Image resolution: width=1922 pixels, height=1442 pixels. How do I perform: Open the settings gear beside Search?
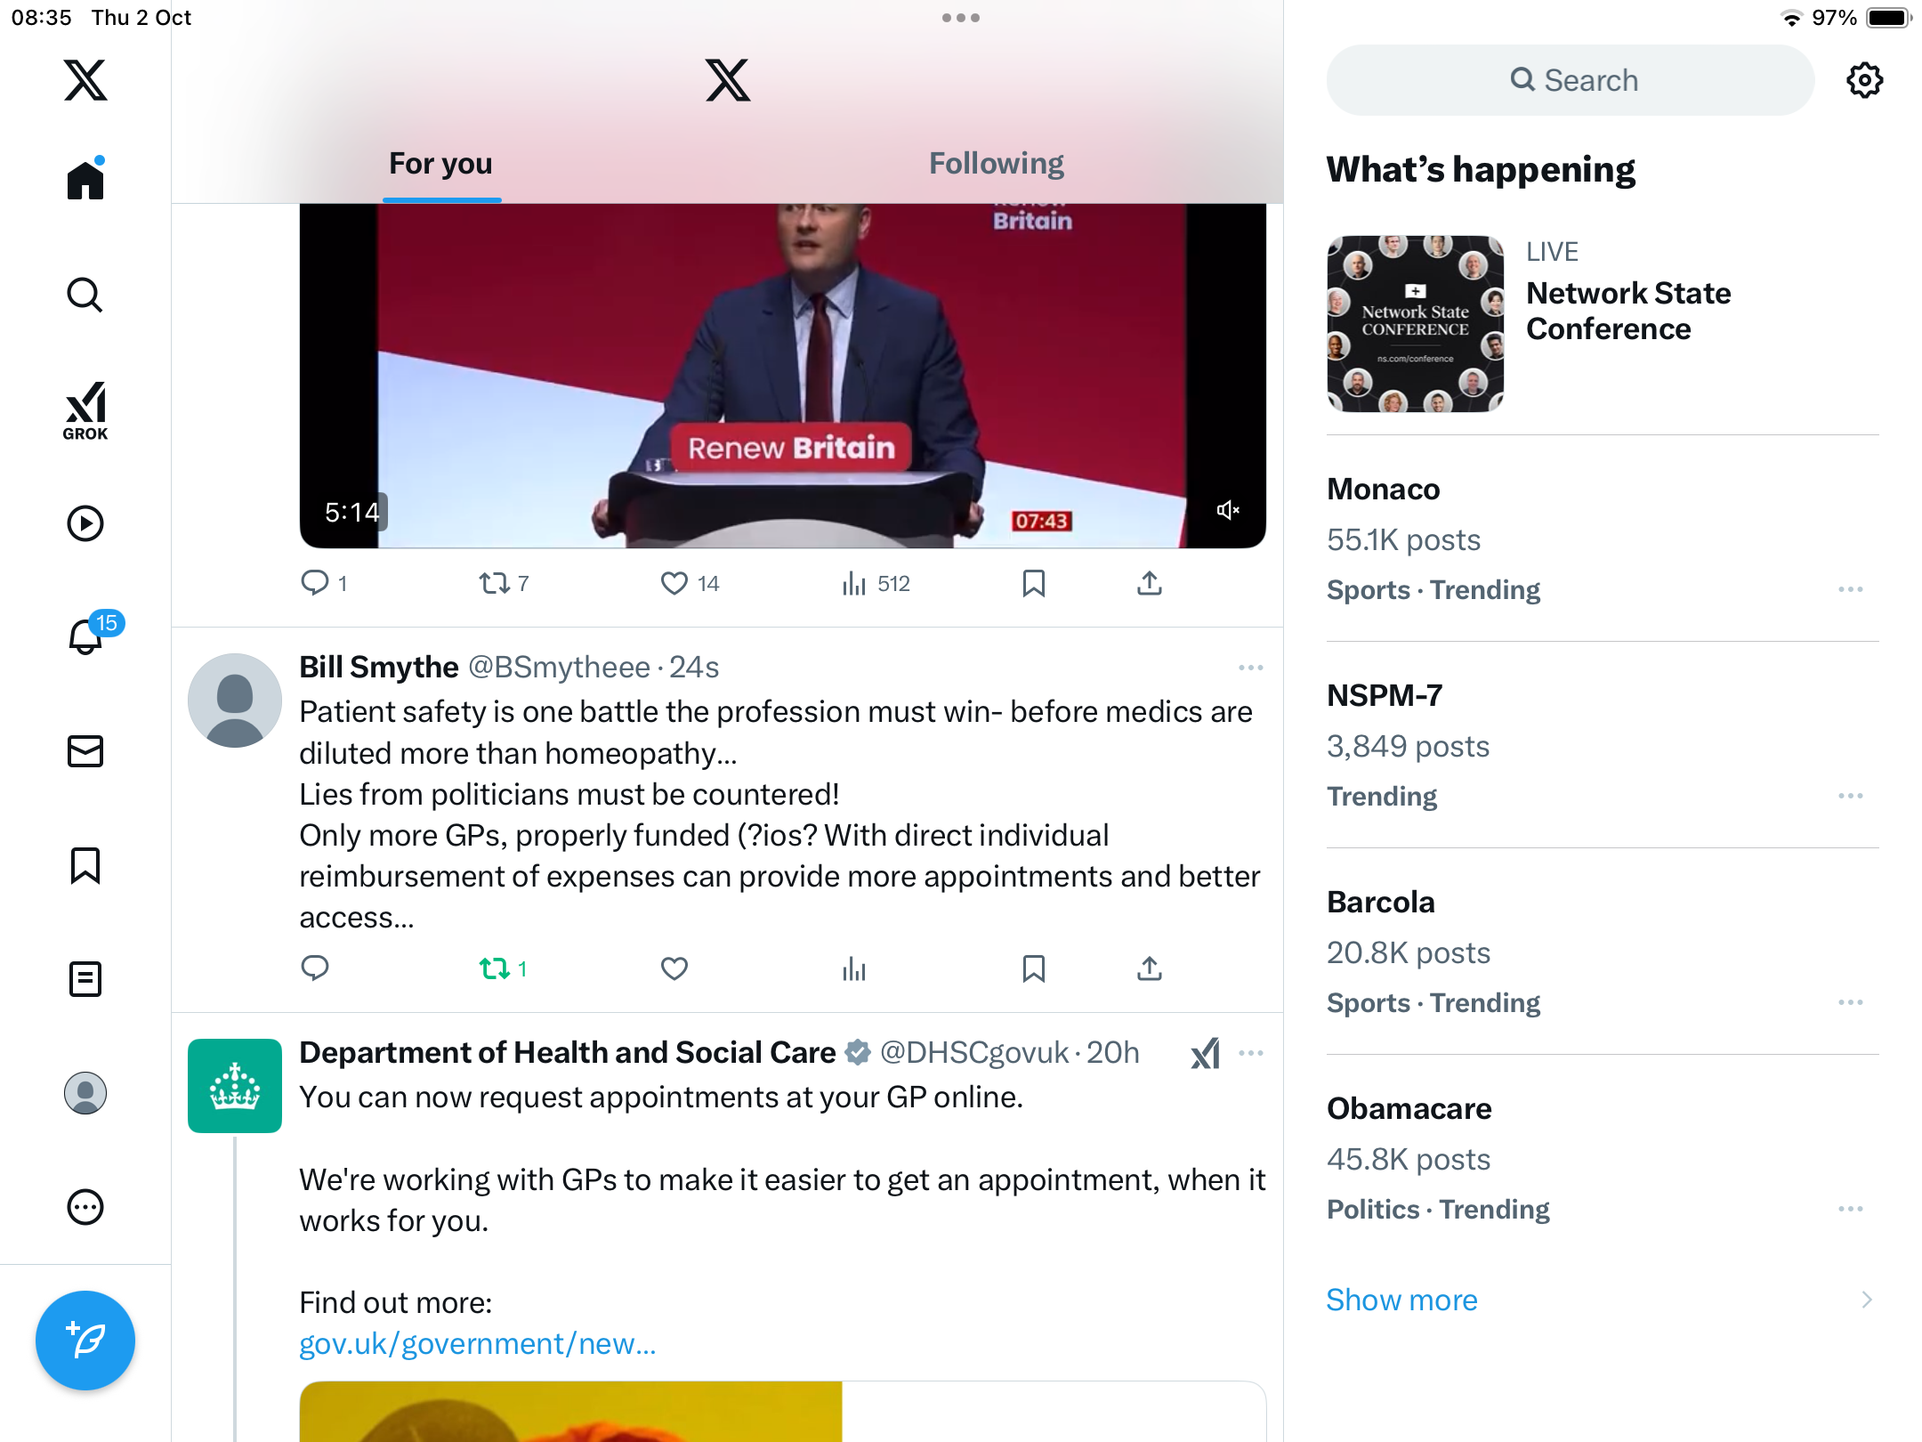(x=1864, y=80)
